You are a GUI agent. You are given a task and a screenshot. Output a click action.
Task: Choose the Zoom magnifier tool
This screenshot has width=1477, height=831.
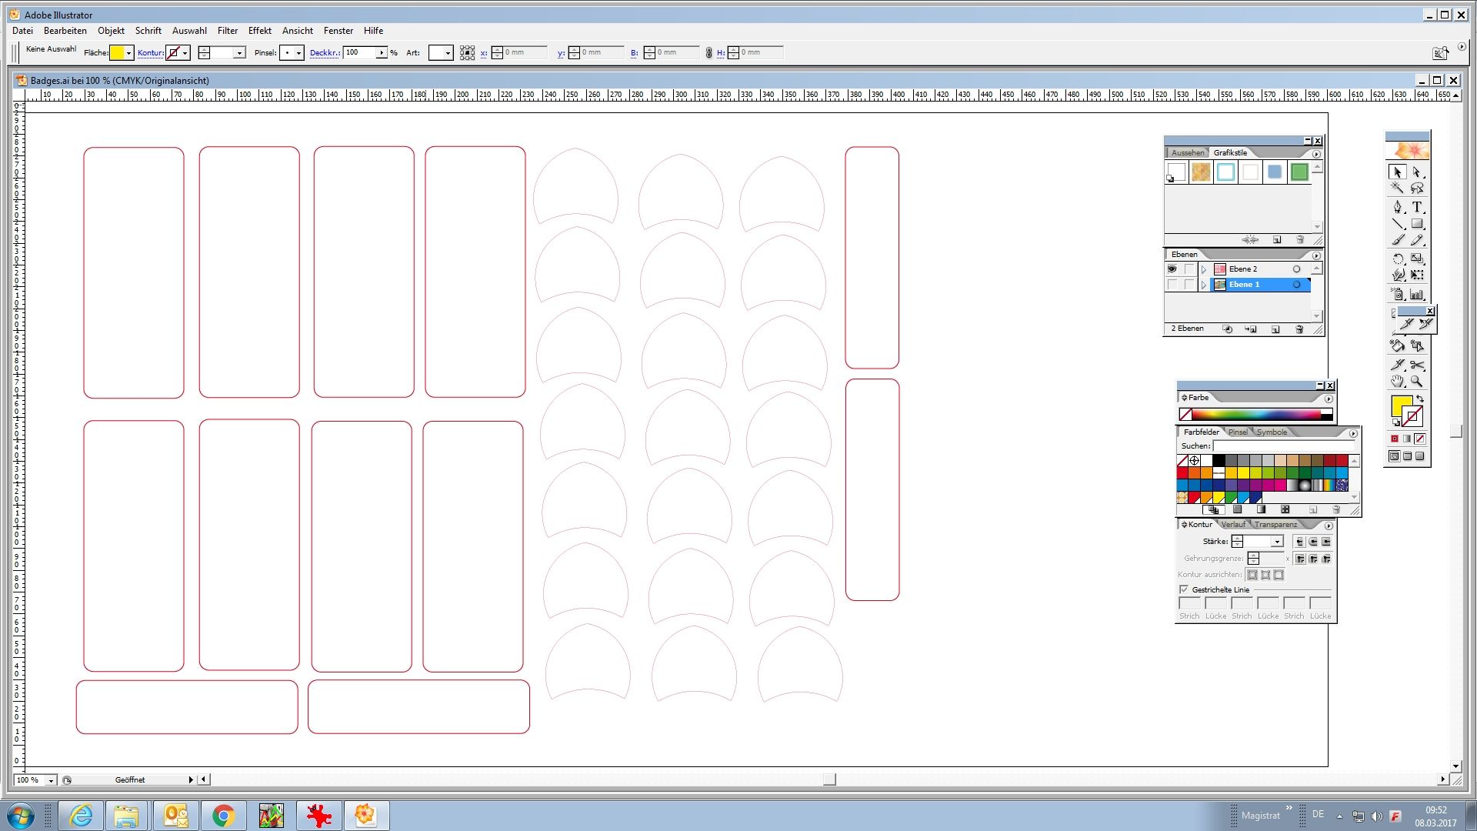pyautogui.click(x=1417, y=382)
